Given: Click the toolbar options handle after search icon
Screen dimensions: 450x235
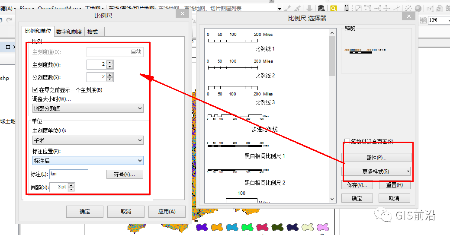Looking at the screenshot, I should click(347, 8).
